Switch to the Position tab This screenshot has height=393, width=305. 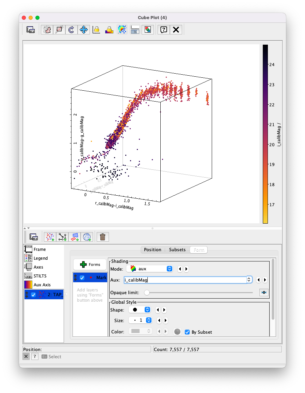pyautogui.click(x=152, y=250)
